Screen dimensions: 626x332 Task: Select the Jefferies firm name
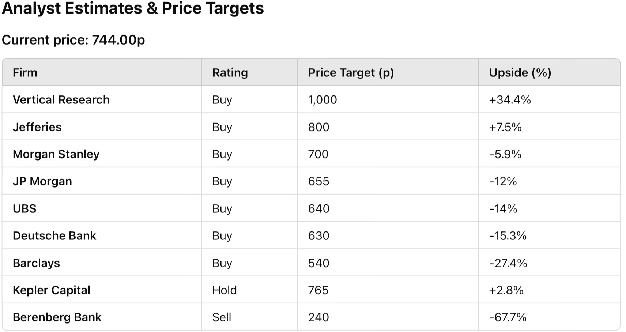(37, 127)
